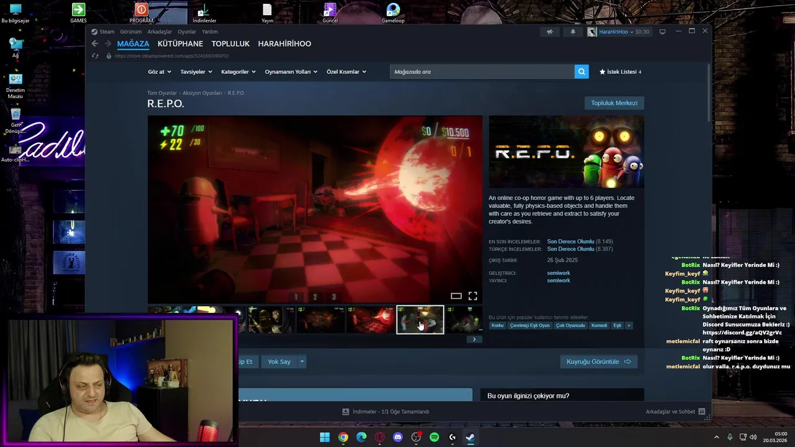
Task: Enter fullscreen on the media player
Action: pos(473,296)
